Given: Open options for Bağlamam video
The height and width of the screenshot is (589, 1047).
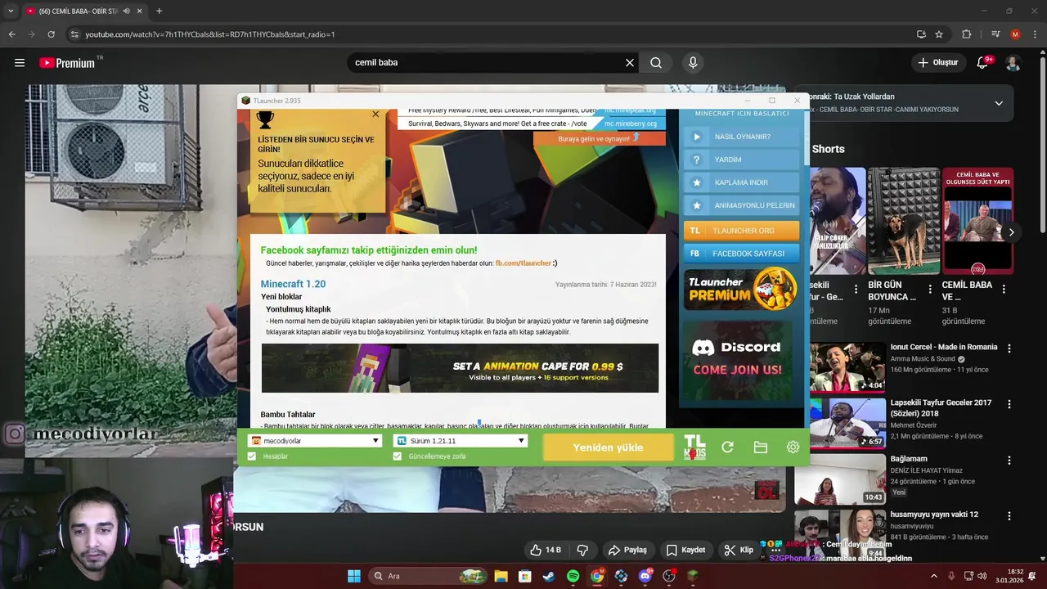Looking at the screenshot, I should pyautogui.click(x=1009, y=461).
